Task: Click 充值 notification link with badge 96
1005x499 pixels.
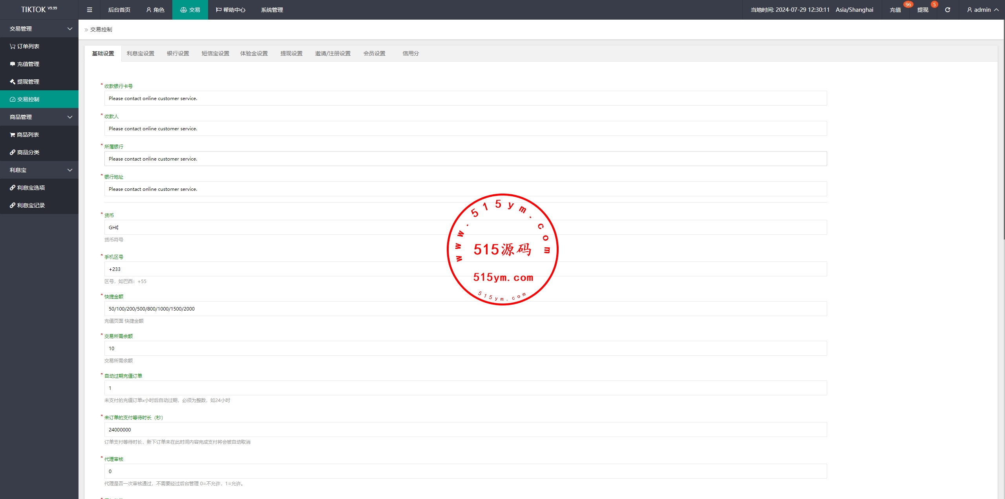Action: (895, 10)
